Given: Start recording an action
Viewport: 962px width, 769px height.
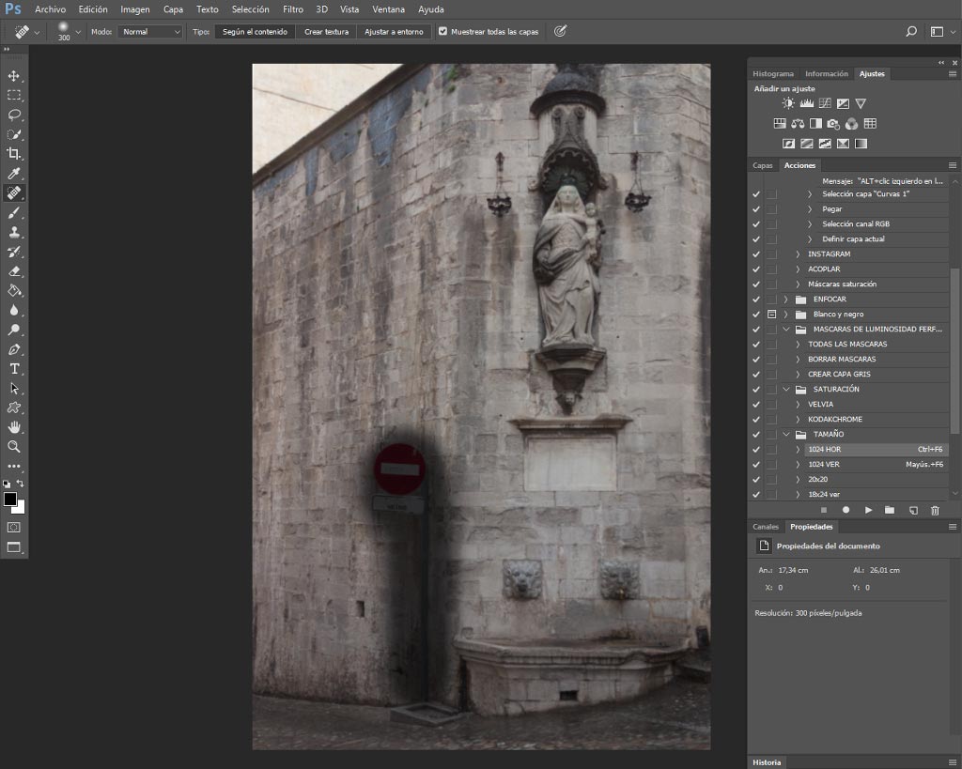Looking at the screenshot, I should [846, 510].
